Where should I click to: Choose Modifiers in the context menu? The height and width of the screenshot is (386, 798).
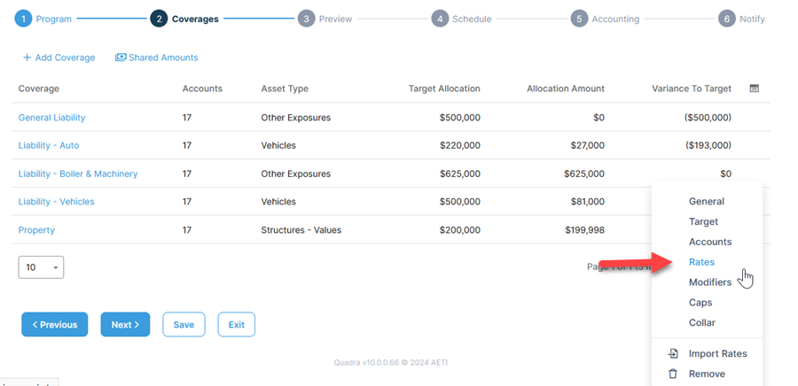click(x=709, y=282)
